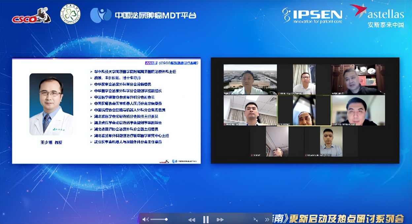This screenshot has width=412, height=224.
Task: Click the CSCO logo
Action: [31, 16]
